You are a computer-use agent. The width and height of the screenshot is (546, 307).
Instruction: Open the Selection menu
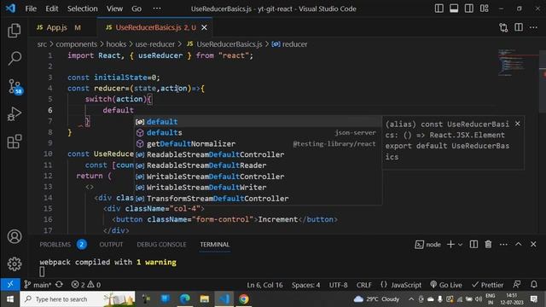82,9
